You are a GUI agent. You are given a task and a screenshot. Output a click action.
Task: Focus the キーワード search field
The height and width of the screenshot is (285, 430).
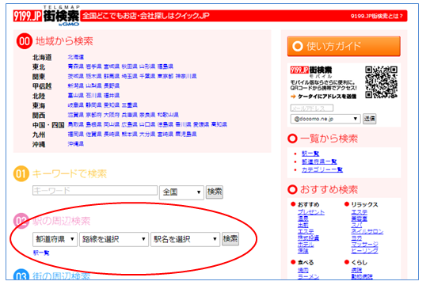(x=95, y=190)
